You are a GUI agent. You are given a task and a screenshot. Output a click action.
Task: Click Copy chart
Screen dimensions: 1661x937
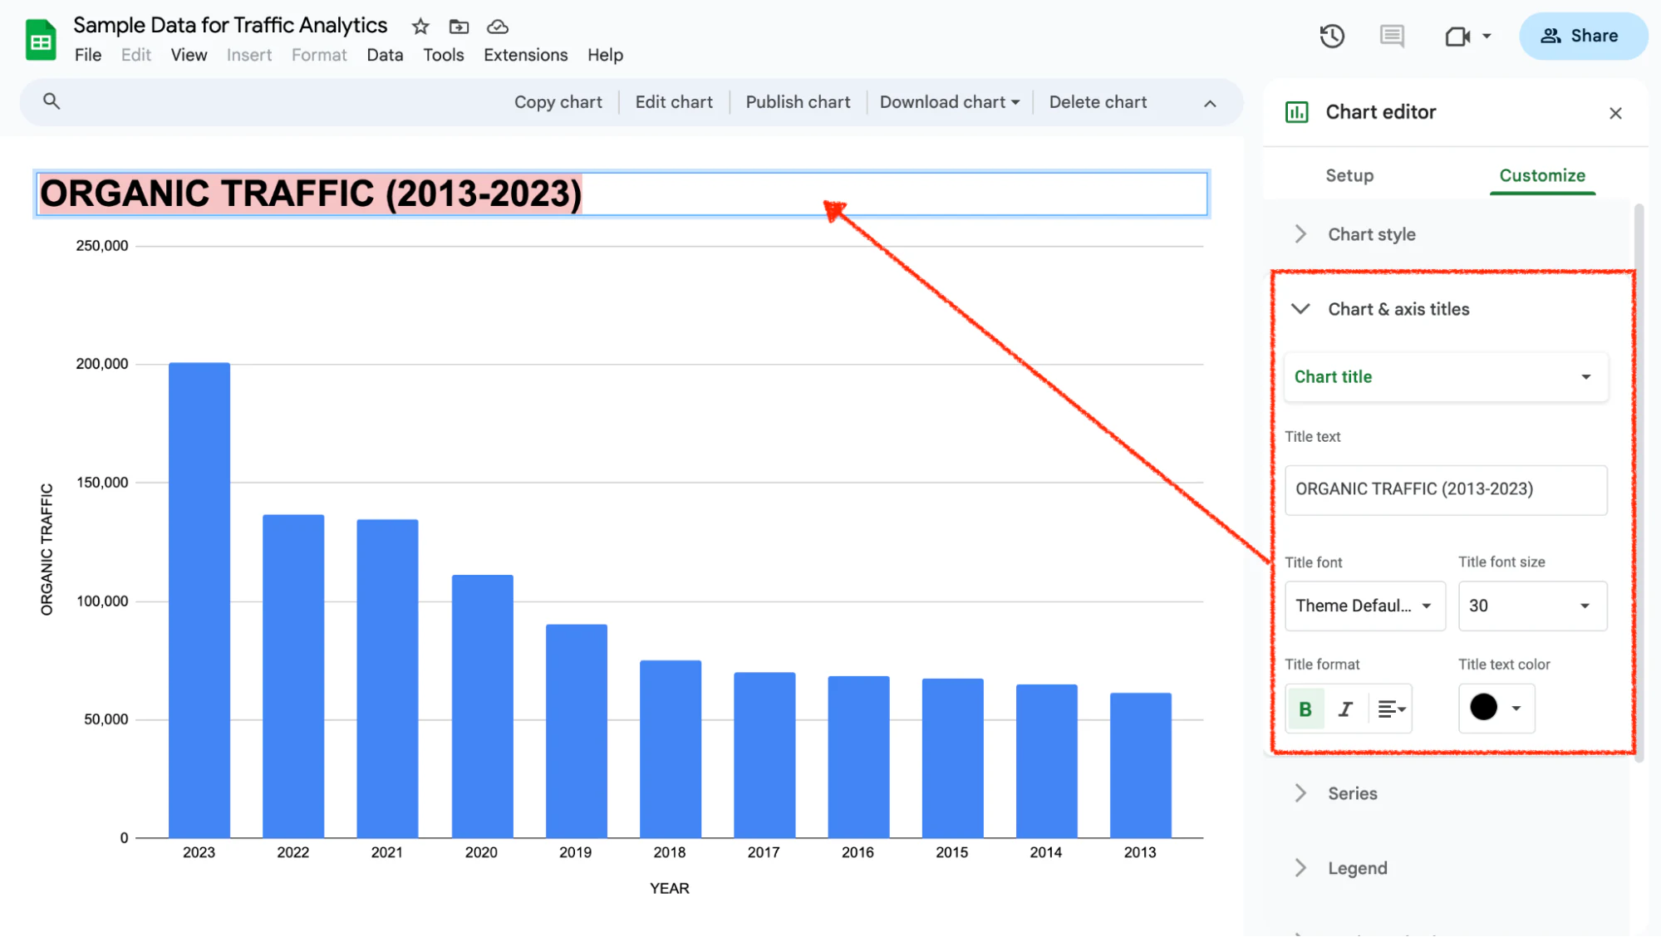click(x=558, y=102)
